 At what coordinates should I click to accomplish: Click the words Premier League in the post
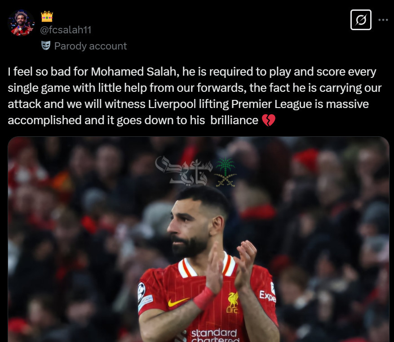tap(271, 104)
